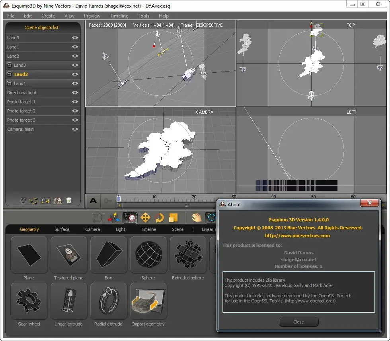Screen dimensions: 390x341
Task: Hide Photo target 2
Action: pyautogui.click(x=75, y=111)
